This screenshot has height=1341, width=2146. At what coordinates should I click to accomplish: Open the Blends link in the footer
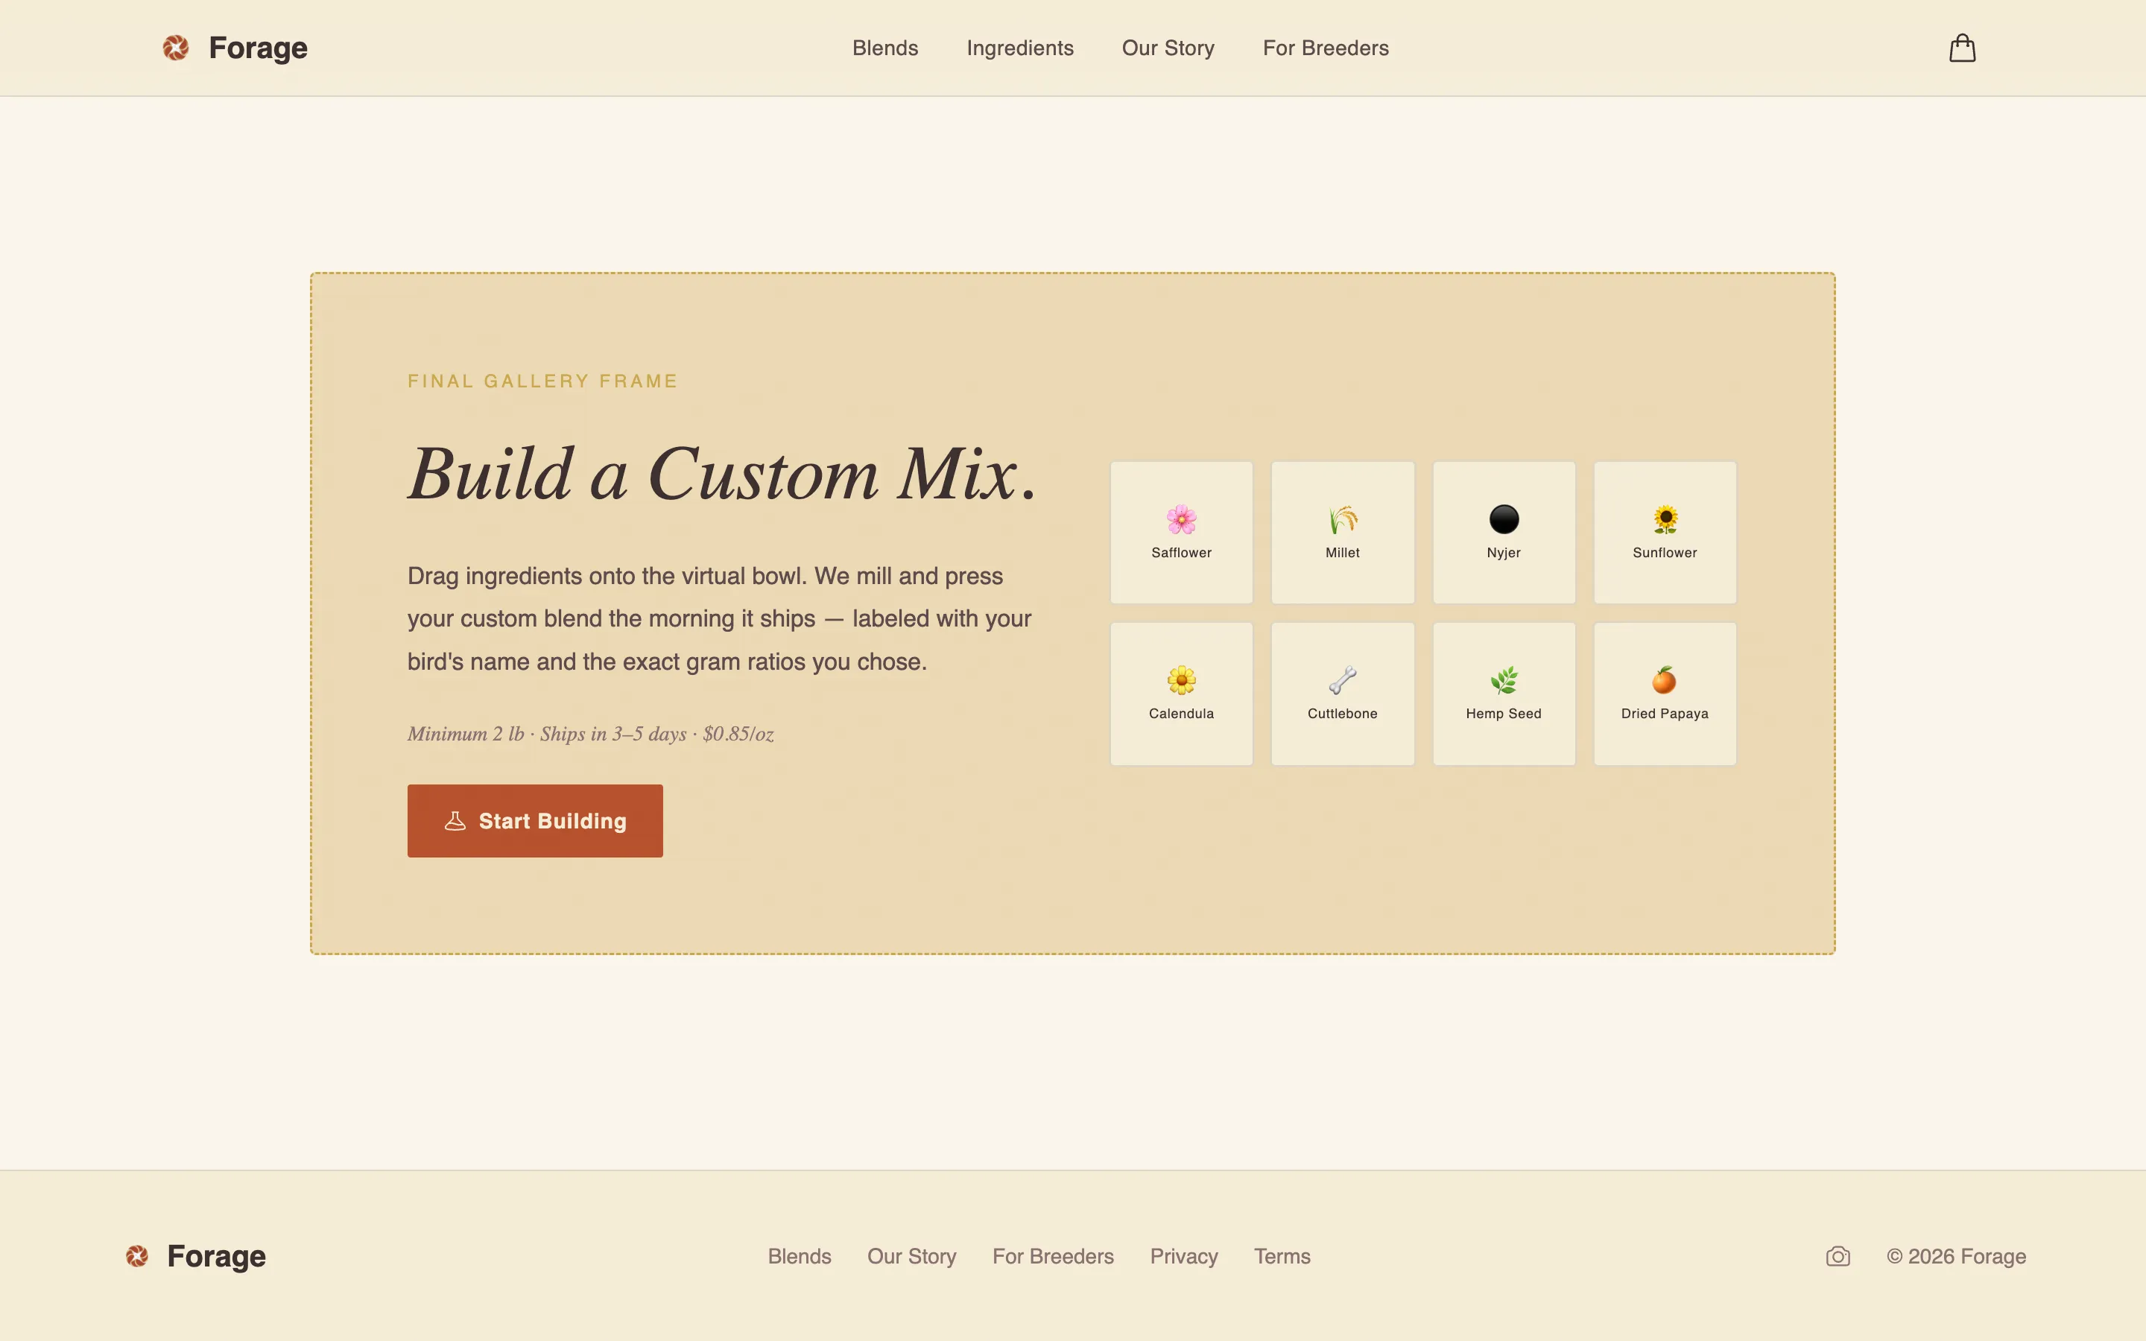coord(799,1256)
